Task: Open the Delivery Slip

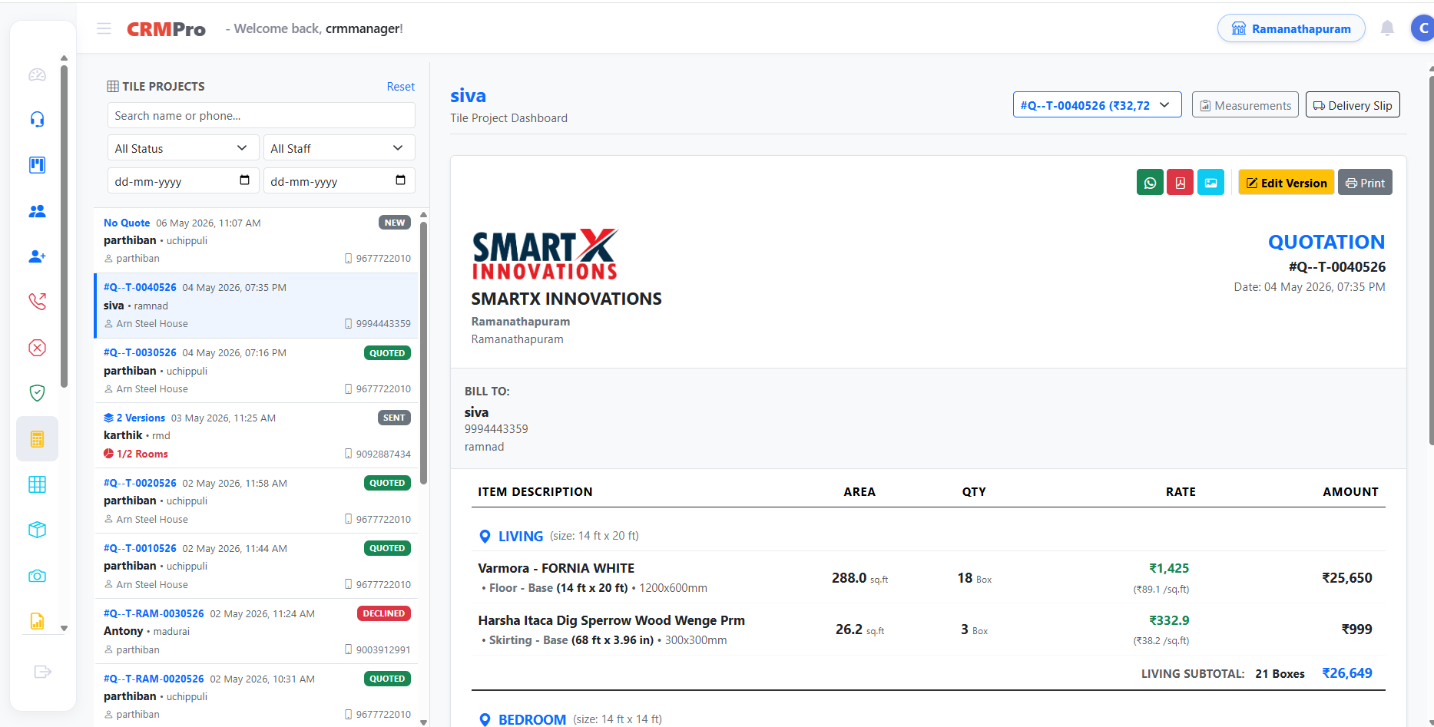Action: coord(1353,105)
